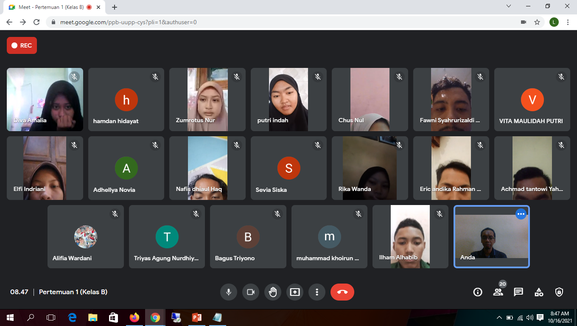Click Triyas Agung's muted mic icon
577x326 pixels.
196,214
